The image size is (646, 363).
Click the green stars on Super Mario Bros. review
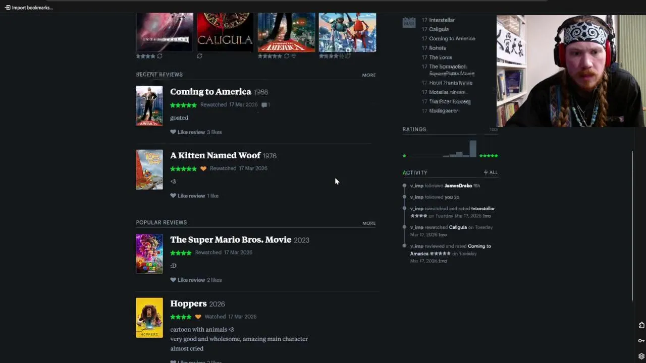tap(181, 253)
